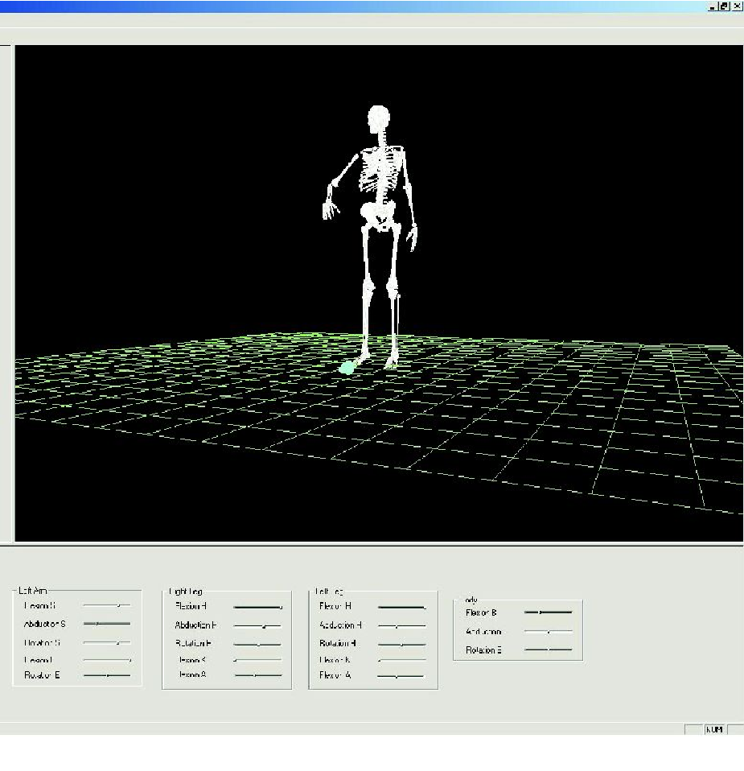Set the Left Leg Rotation H slider
The height and width of the screenshot is (771, 744).
[401, 644]
